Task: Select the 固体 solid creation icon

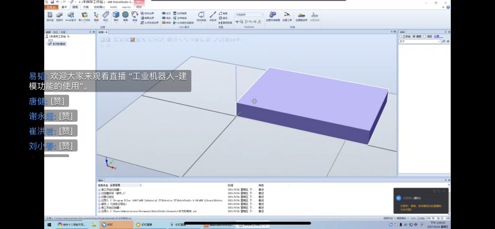Action: 116,16
